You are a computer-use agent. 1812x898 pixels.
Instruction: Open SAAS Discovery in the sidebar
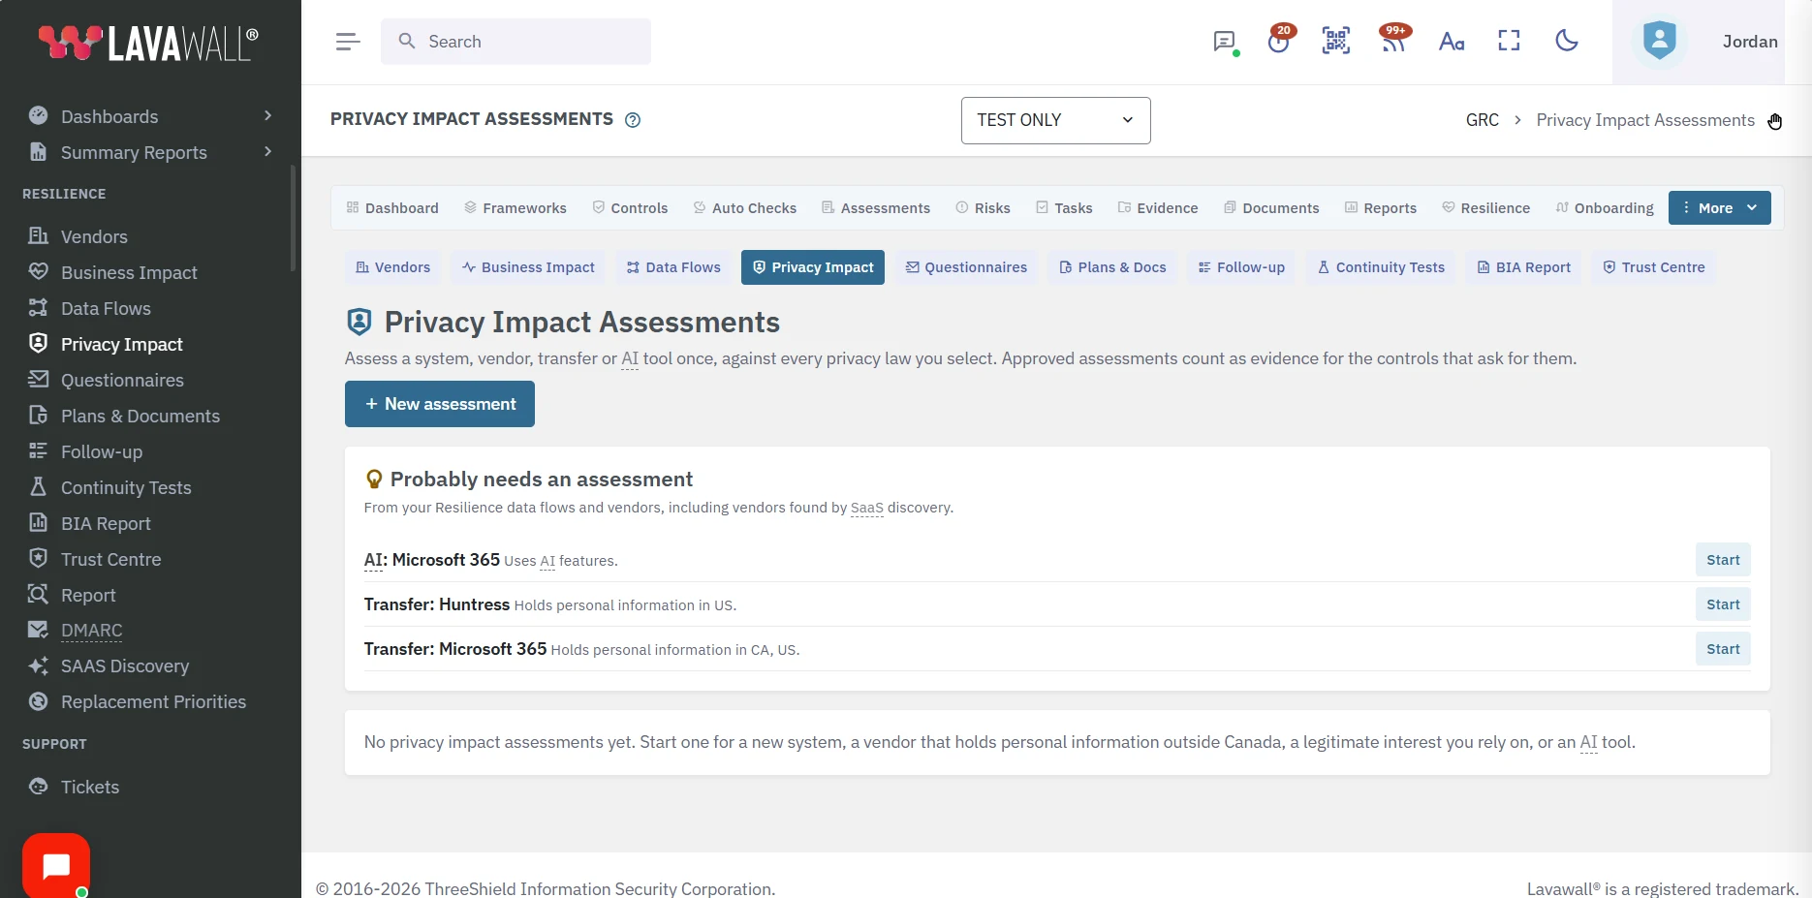pos(124,666)
